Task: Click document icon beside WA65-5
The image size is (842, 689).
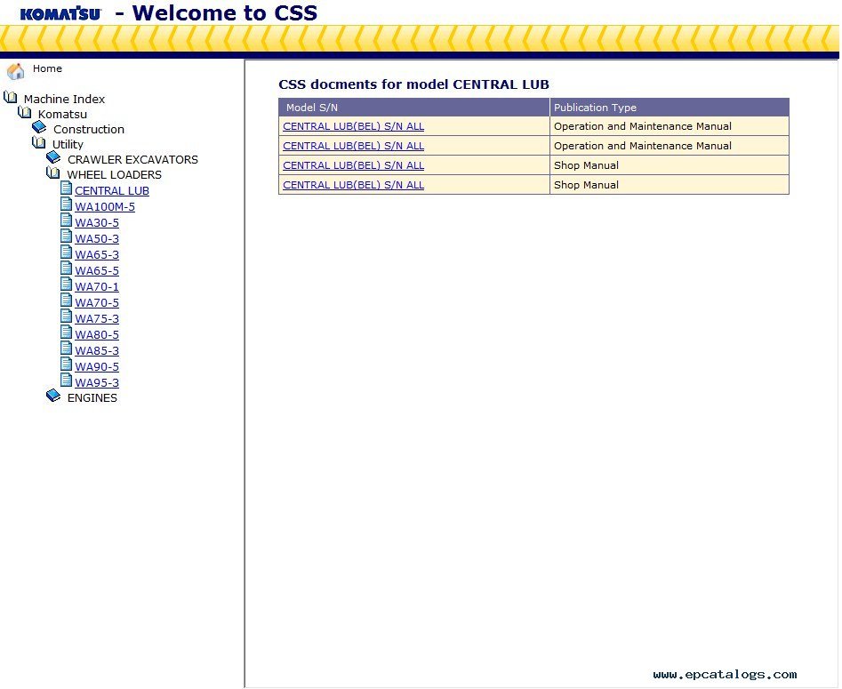Action: (66, 268)
